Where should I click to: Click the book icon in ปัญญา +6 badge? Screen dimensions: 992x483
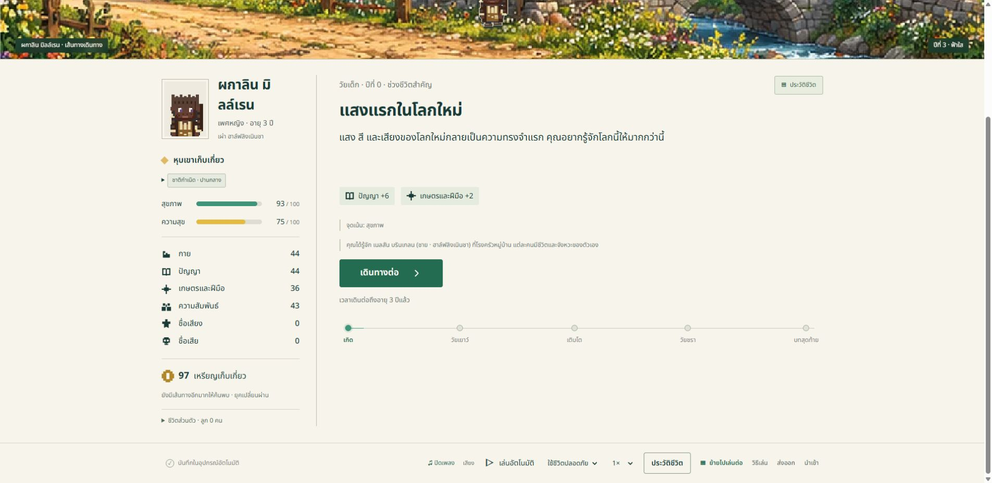click(x=350, y=196)
